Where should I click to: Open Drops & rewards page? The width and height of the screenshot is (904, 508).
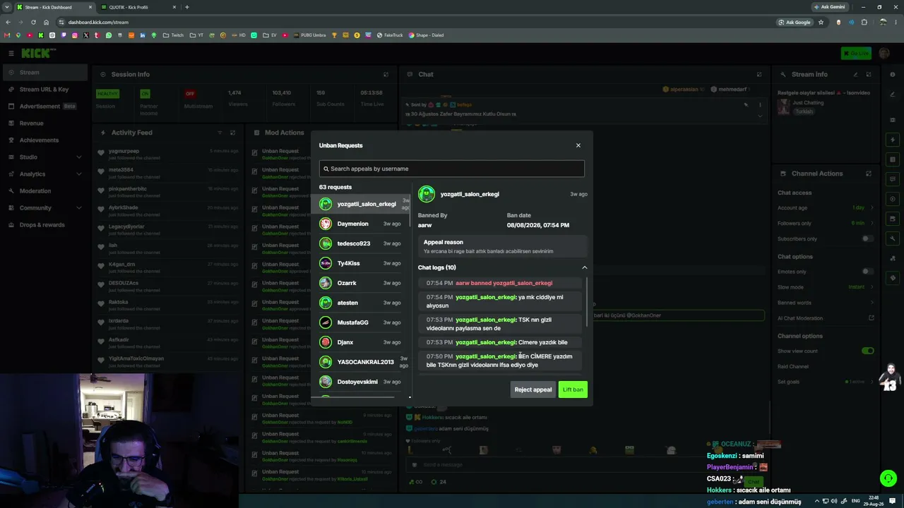[44, 225]
